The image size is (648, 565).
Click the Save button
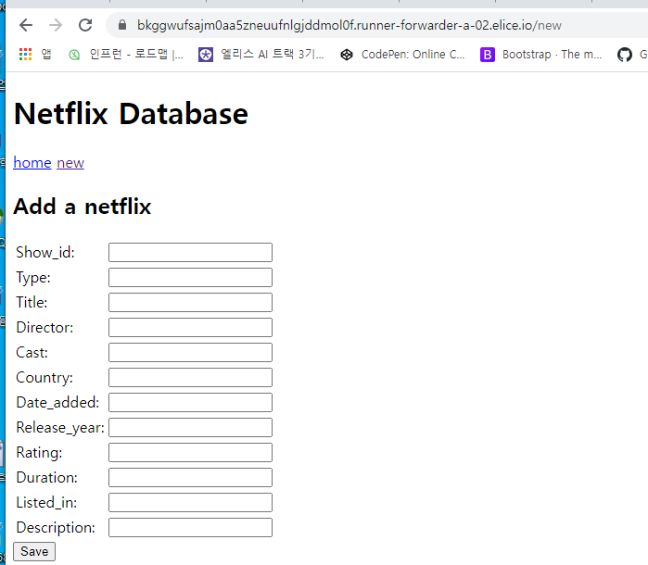(x=34, y=551)
